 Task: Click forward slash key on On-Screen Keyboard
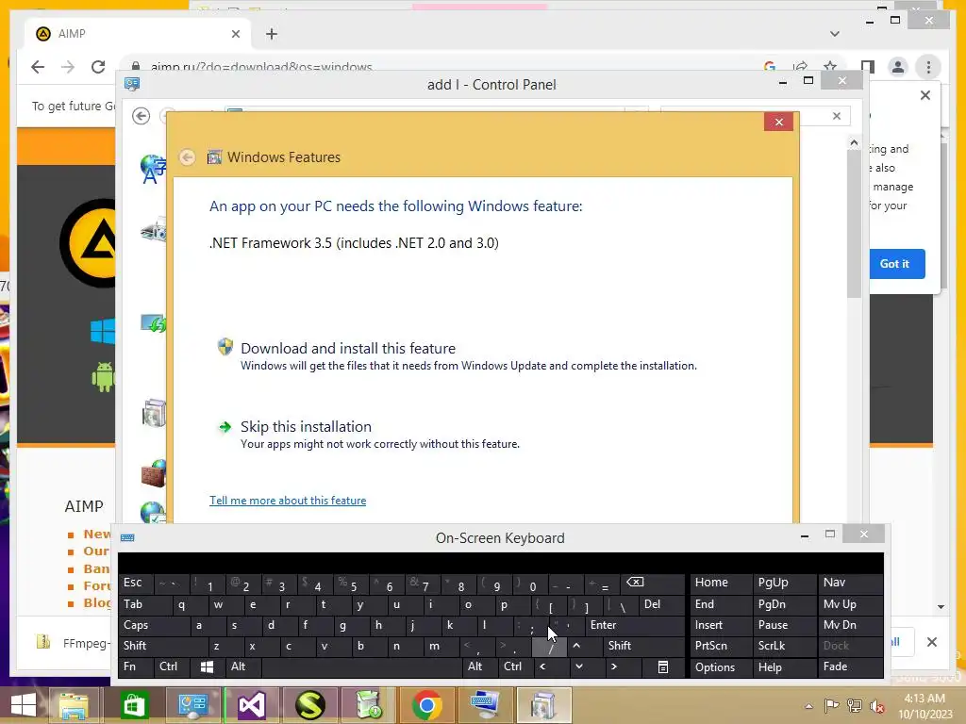point(550,646)
